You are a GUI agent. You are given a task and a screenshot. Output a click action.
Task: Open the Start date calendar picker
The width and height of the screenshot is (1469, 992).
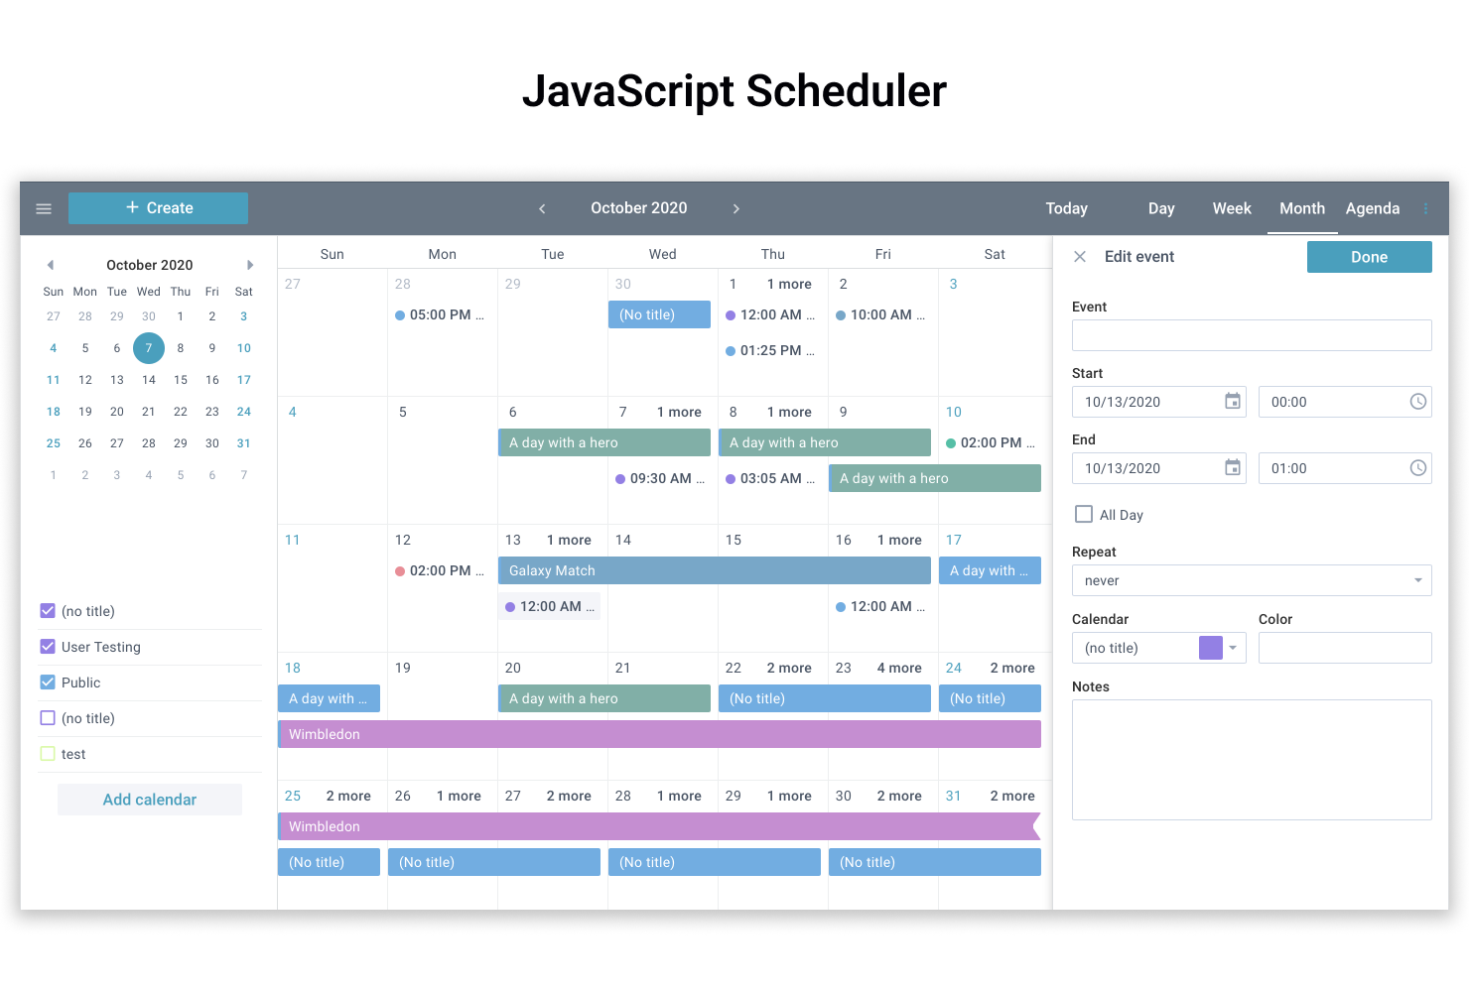pos(1232,402)
